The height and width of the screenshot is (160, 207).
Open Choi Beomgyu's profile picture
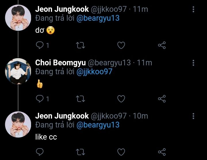18,71
